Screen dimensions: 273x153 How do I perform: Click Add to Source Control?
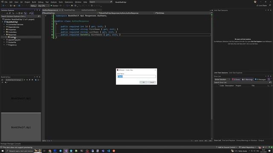tap(227, 147)
